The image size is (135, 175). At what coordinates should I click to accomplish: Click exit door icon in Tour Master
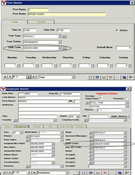click(x=131, y=77)
